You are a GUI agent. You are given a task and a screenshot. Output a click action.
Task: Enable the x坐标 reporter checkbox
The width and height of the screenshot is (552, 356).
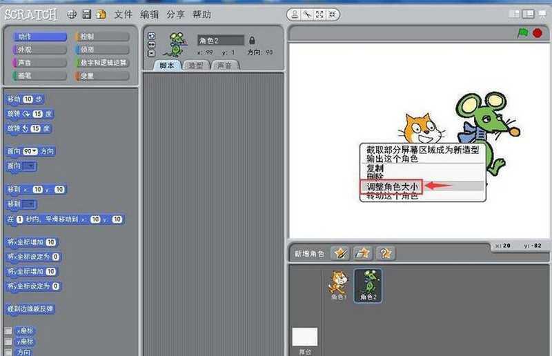(8, 330)
